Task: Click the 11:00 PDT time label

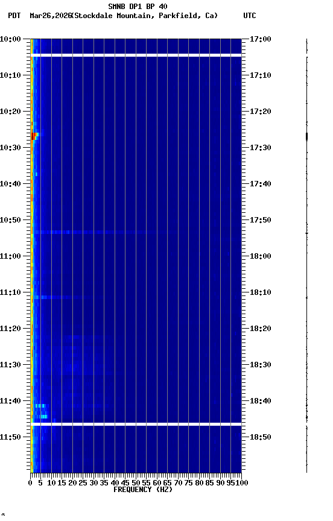Action: (x=10, y=256)
